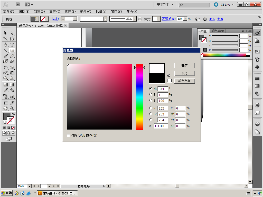
Task: Open the CS Live dropdown menu
Action: [x=227, y=5]
